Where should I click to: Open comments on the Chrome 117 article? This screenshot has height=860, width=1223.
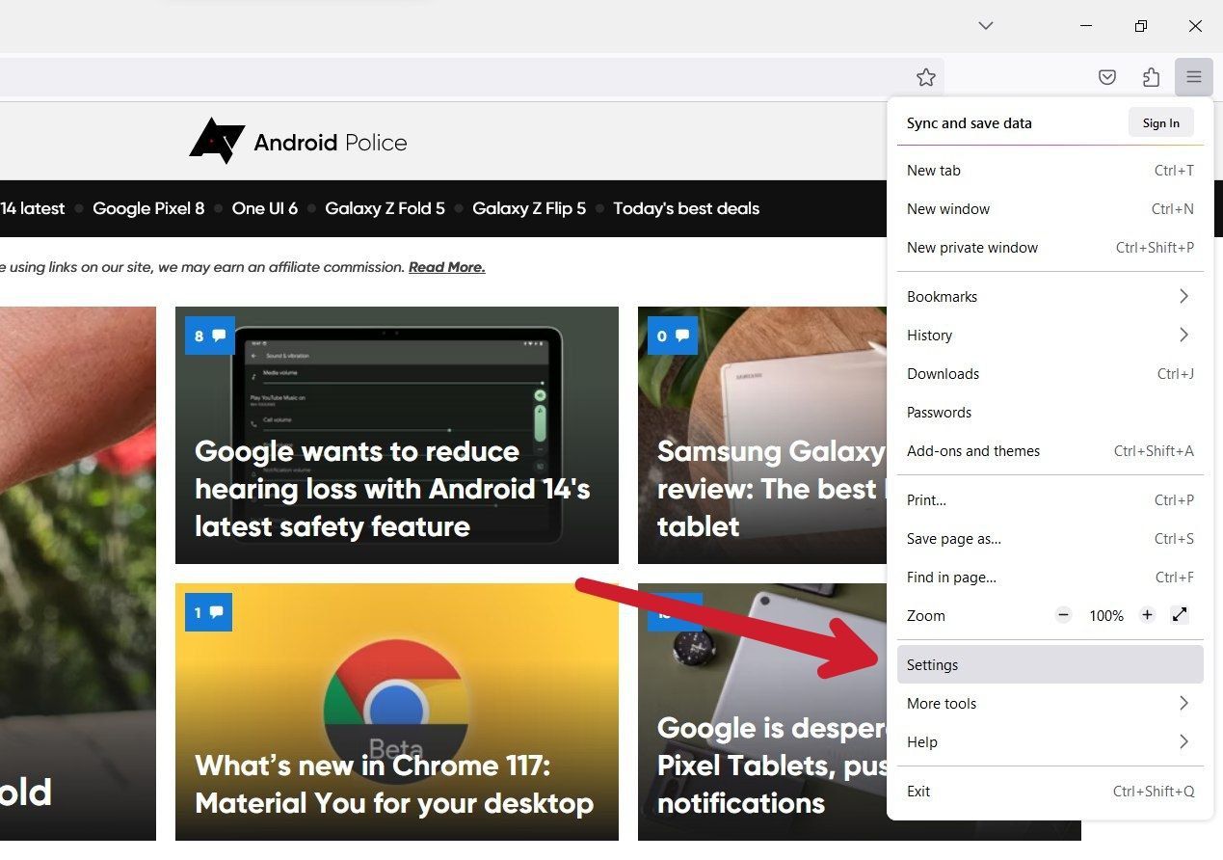coord(209,611)
